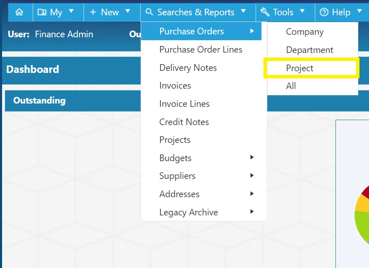Expand the New dropdown arrow
This screenshot has height=268, width=369.
click(128, 11)
